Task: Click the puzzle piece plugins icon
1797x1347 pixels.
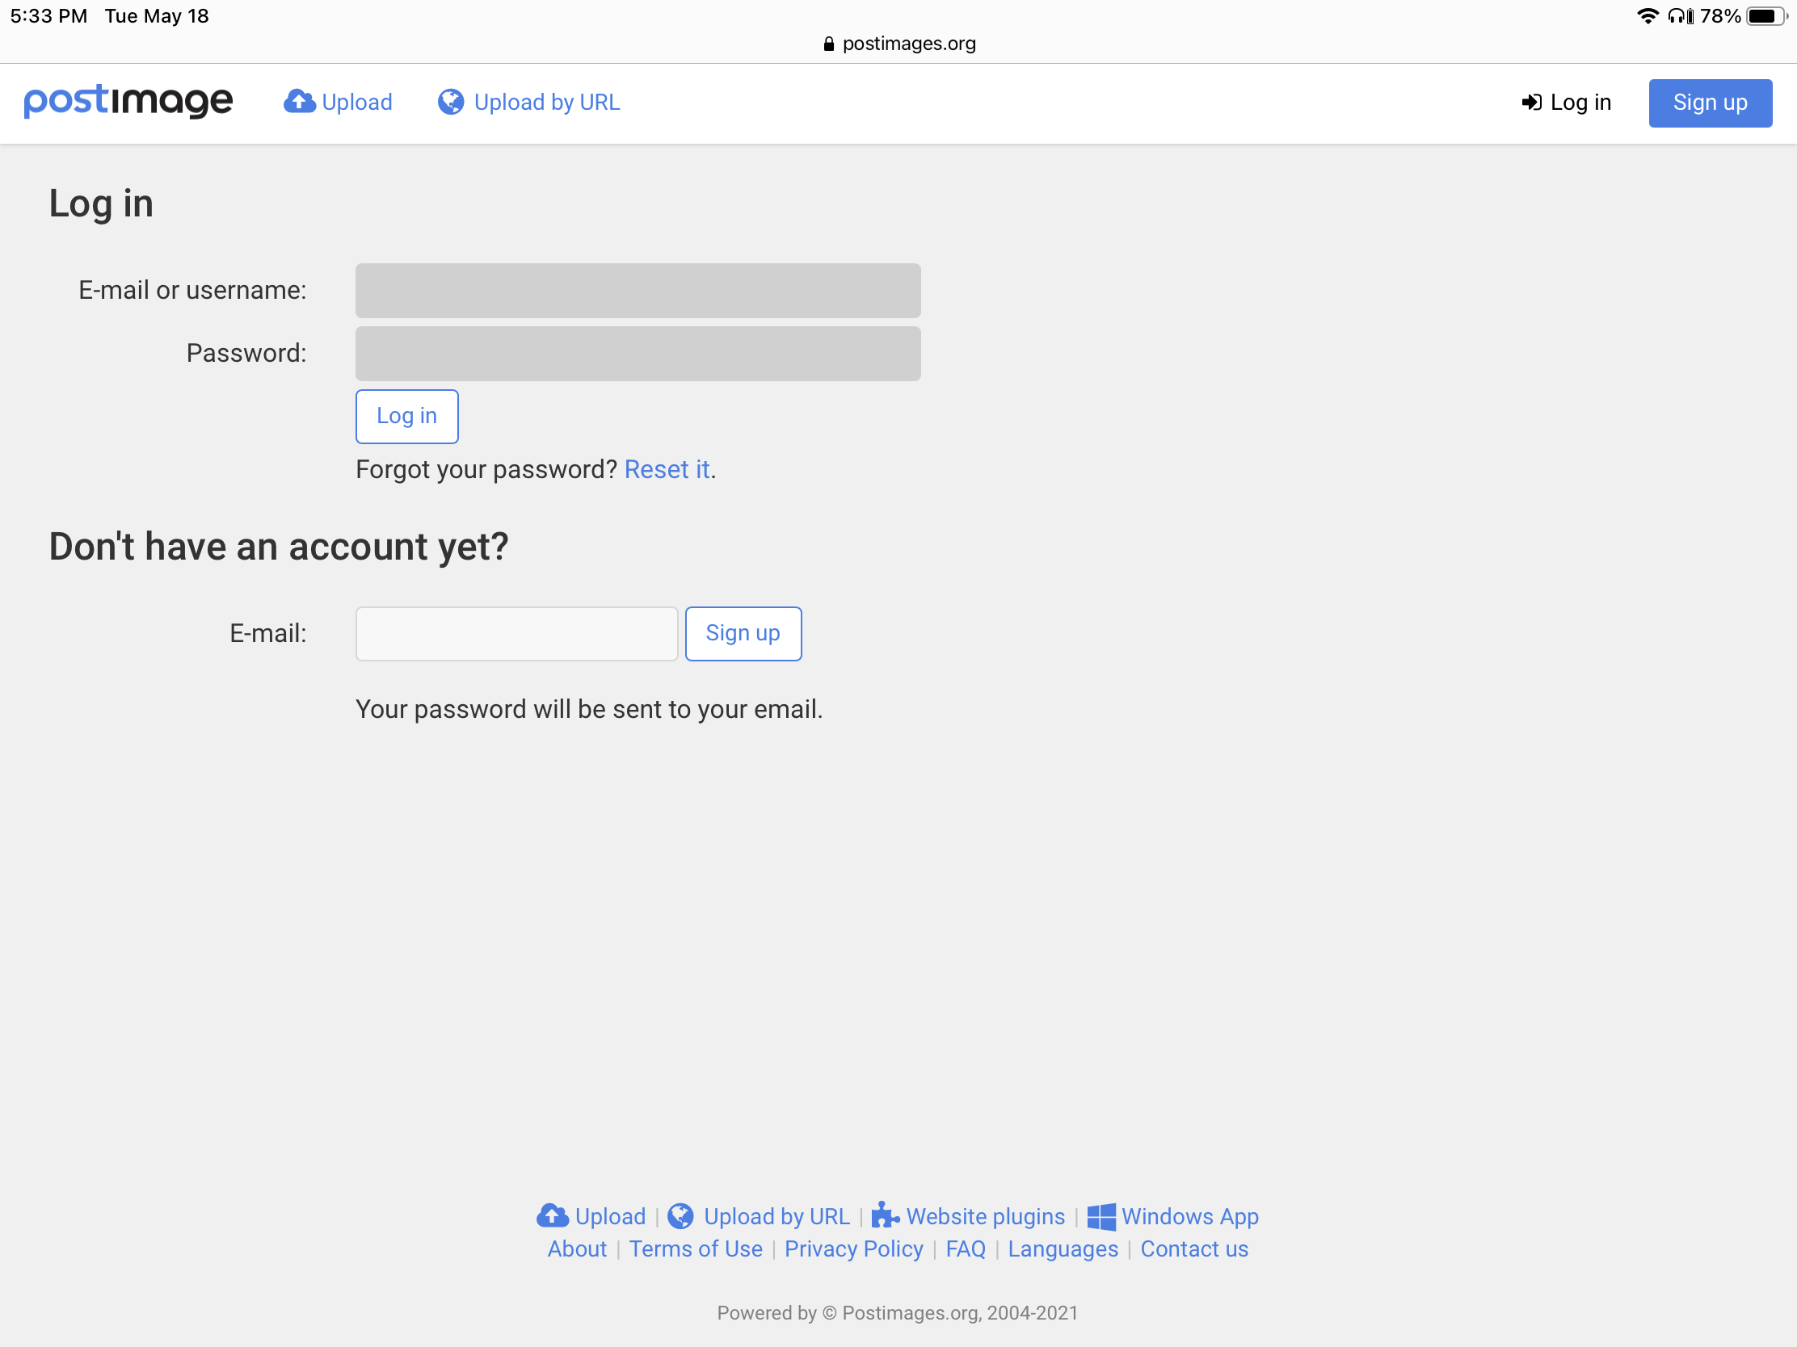Action: (885, 1215)
